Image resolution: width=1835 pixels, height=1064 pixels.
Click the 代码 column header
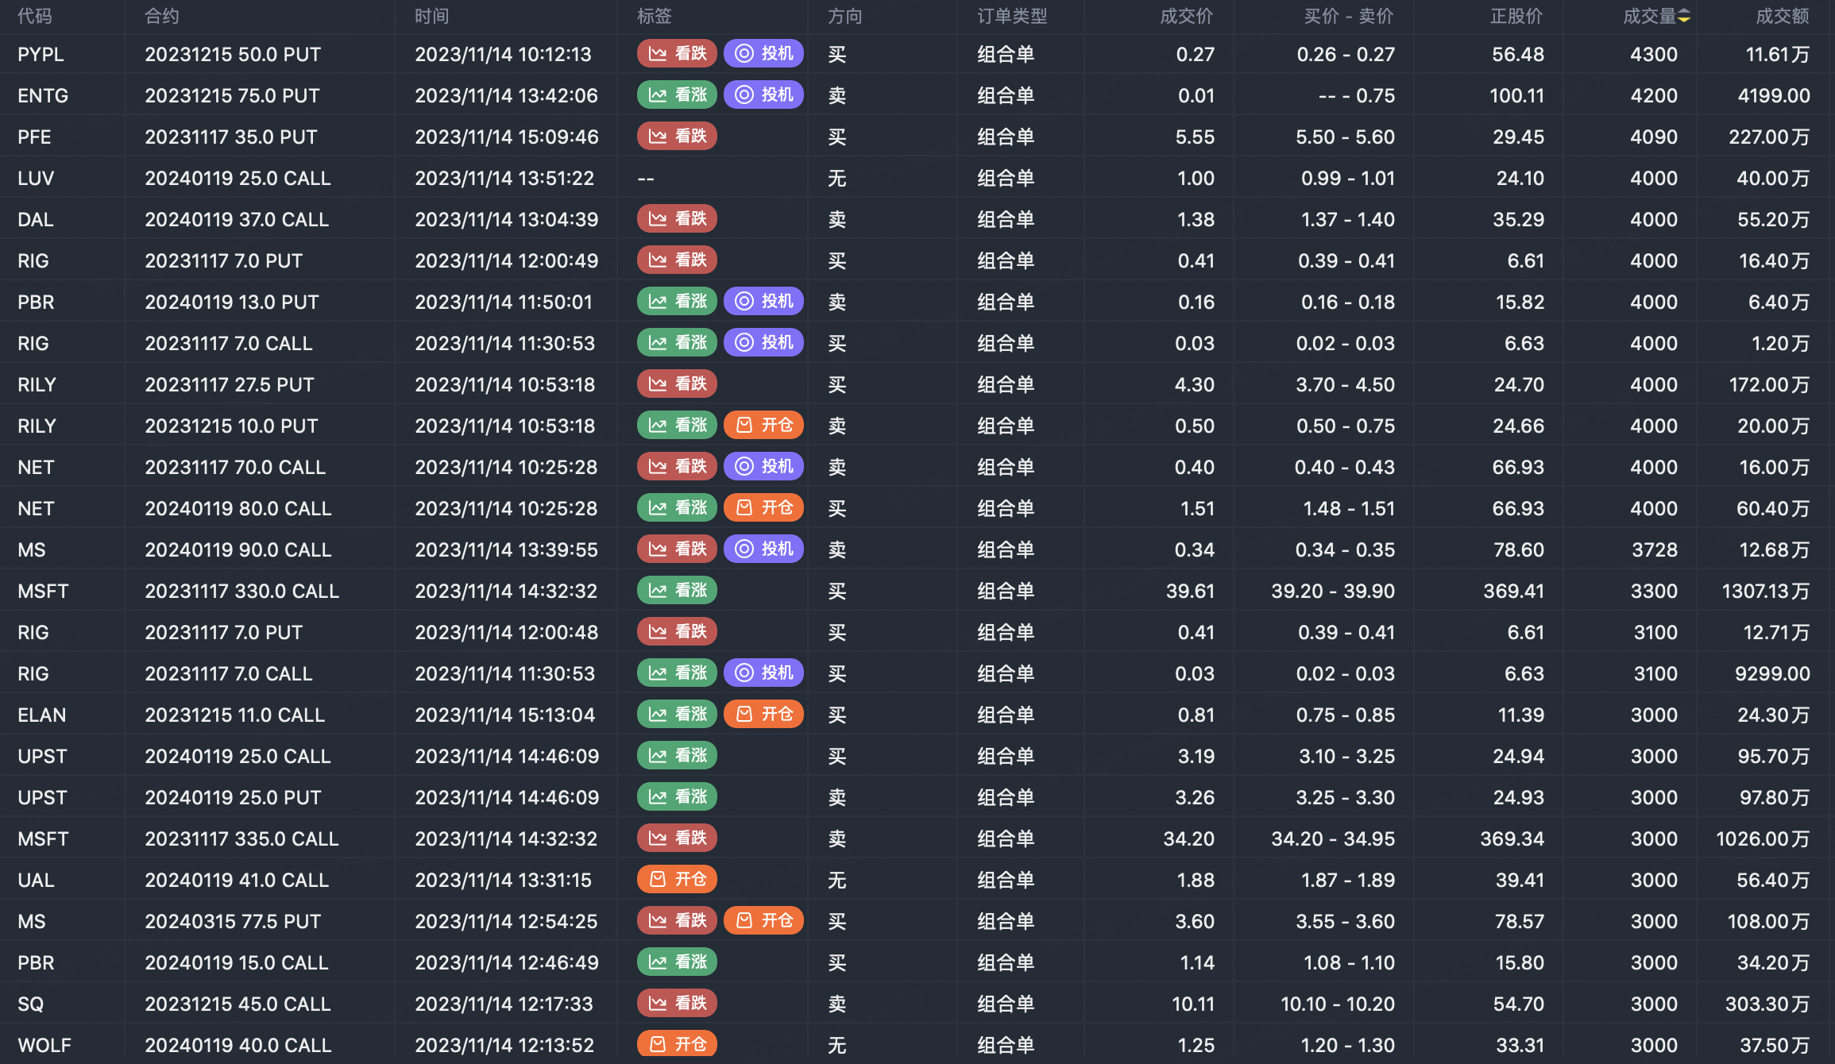[35, 16]
